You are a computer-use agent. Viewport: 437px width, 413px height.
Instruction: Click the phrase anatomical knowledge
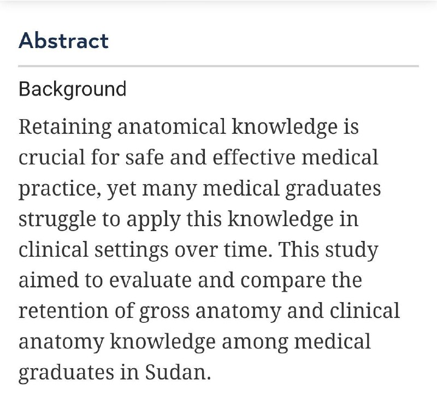pos(227,127)
